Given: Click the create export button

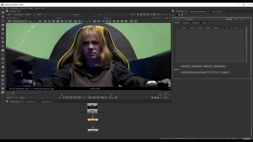Looking at the screenshot, I should [x=225, y=73].
